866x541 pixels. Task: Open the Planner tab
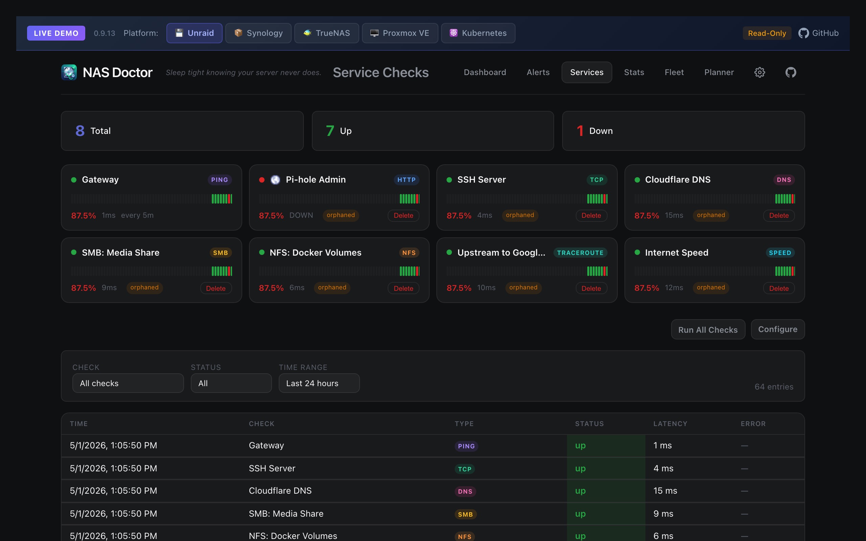[x=719, y=72]
